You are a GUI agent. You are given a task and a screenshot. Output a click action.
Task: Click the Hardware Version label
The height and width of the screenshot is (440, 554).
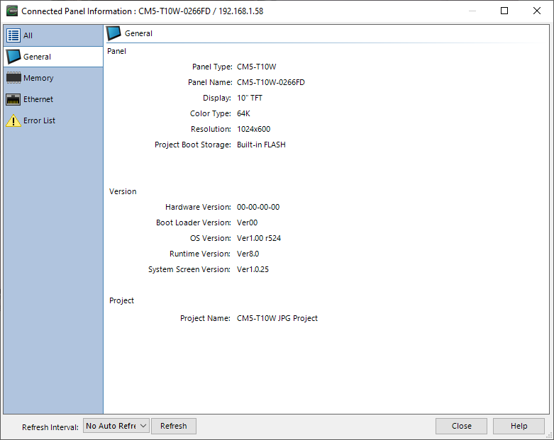point(198,207)
